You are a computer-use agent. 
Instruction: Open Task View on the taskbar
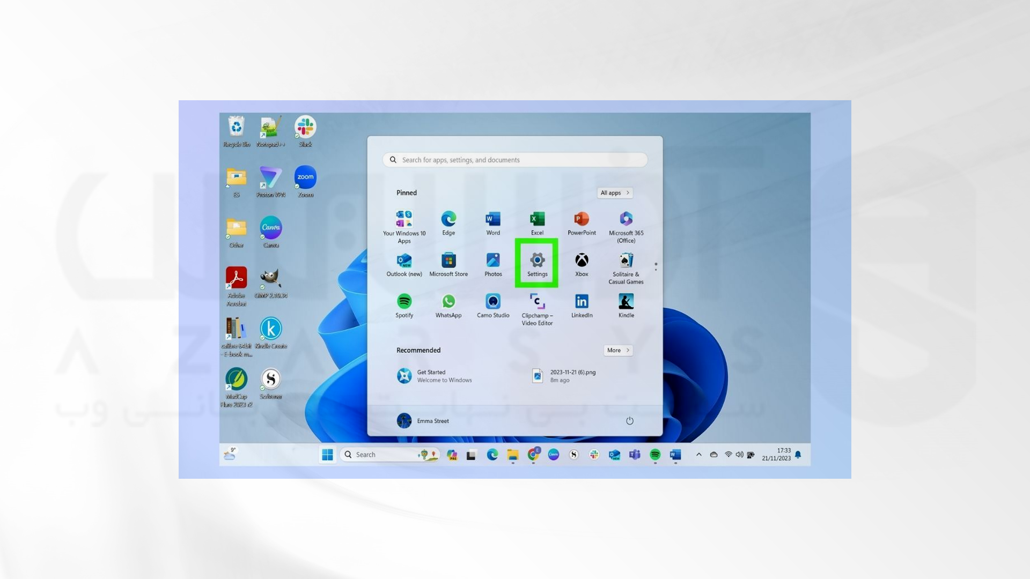tap(472, 455)
